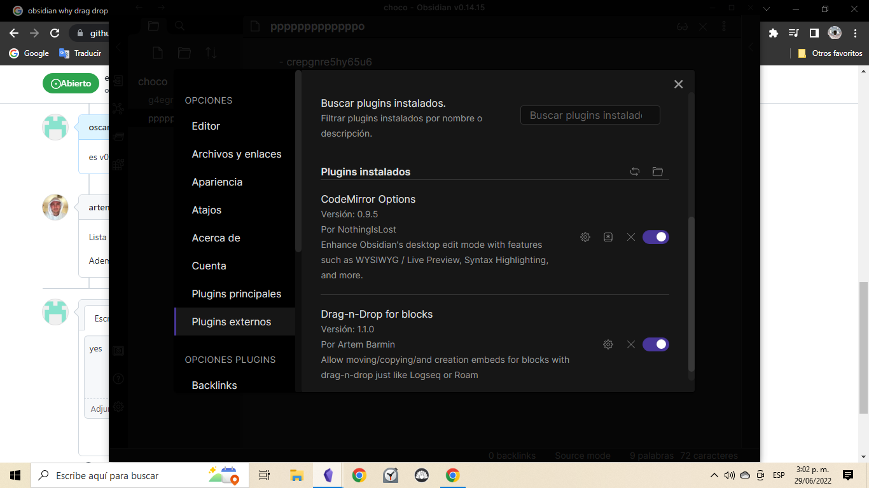Open the note's more options menu
The width and height of the screenshot is (869, 488).
[x=723, y=26]
